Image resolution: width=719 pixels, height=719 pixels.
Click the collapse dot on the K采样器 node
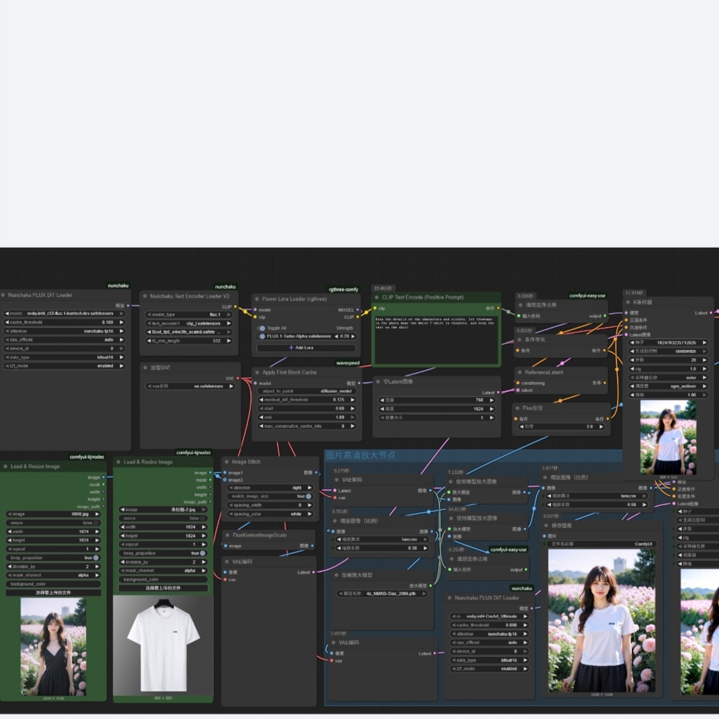click(628, 302)
